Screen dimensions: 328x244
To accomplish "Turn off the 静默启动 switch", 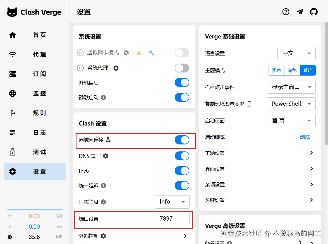I will (x=182, y=97).
